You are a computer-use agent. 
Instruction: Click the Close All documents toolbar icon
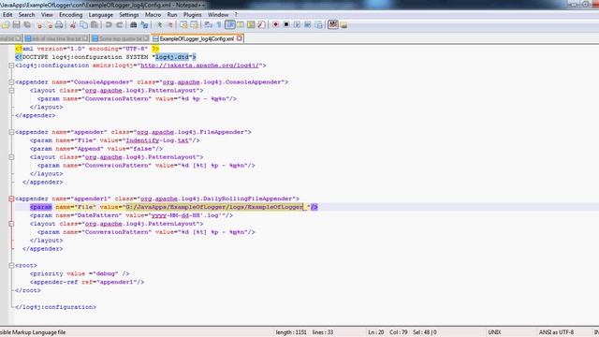50,25
